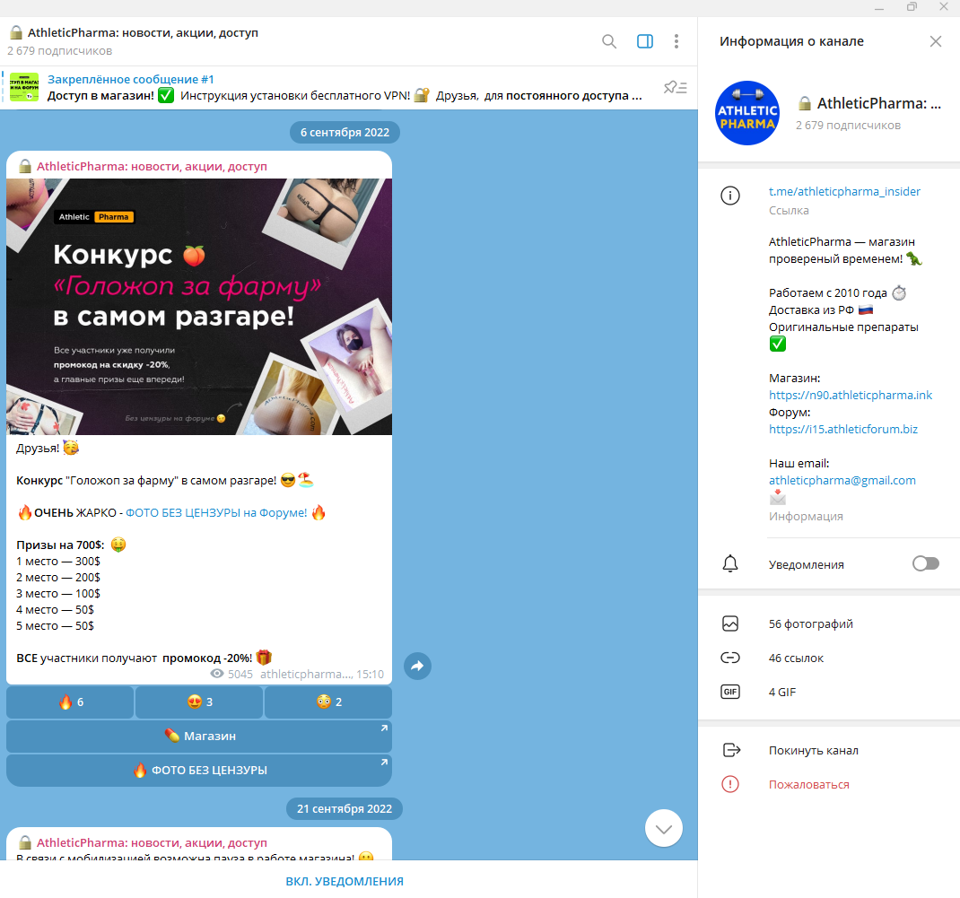The height and width of the screenshot is (898, 960).
Task: Open the 46 ссылок shared links
Action: coord(796,658)
